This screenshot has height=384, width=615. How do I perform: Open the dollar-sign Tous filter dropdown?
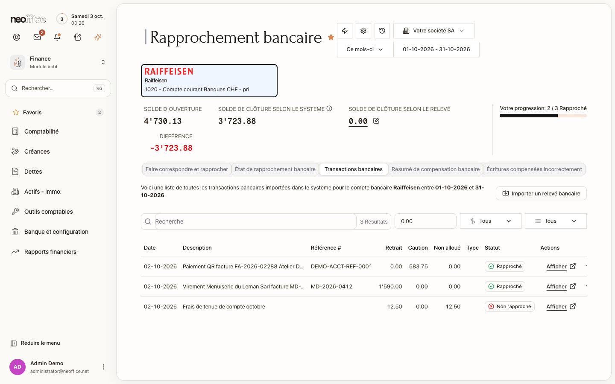point(491,221)
